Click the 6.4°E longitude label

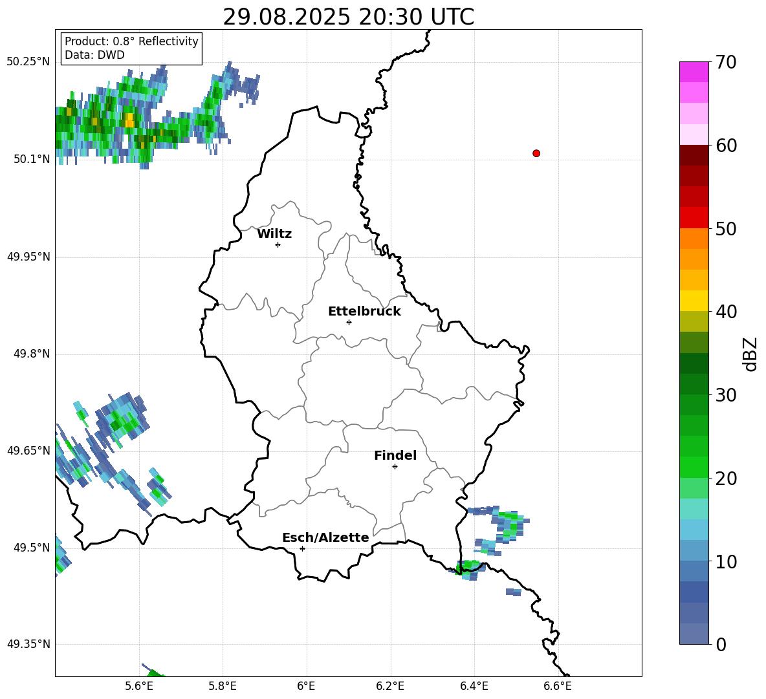(474, 686)
